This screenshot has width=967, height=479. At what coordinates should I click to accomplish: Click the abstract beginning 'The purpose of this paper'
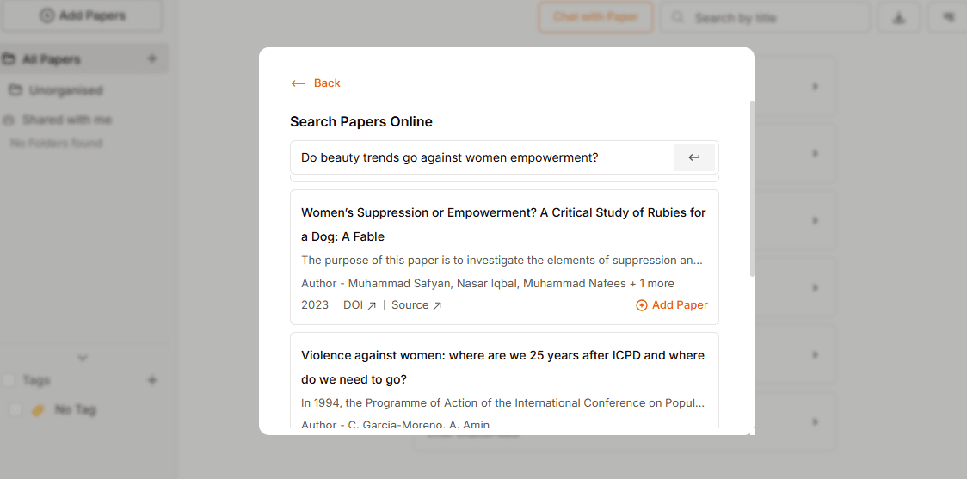502,261
